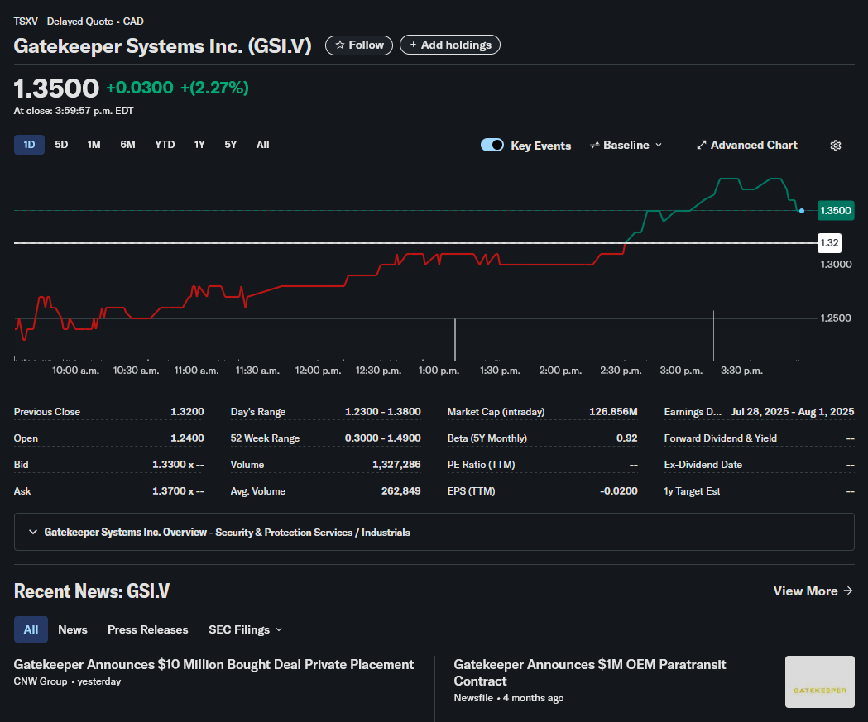
Task: Click the Volume value 1,327,286
Action: pyautogui.click(x=396, y=465)
